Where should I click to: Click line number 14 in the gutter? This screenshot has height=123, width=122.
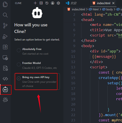point(73,73)
